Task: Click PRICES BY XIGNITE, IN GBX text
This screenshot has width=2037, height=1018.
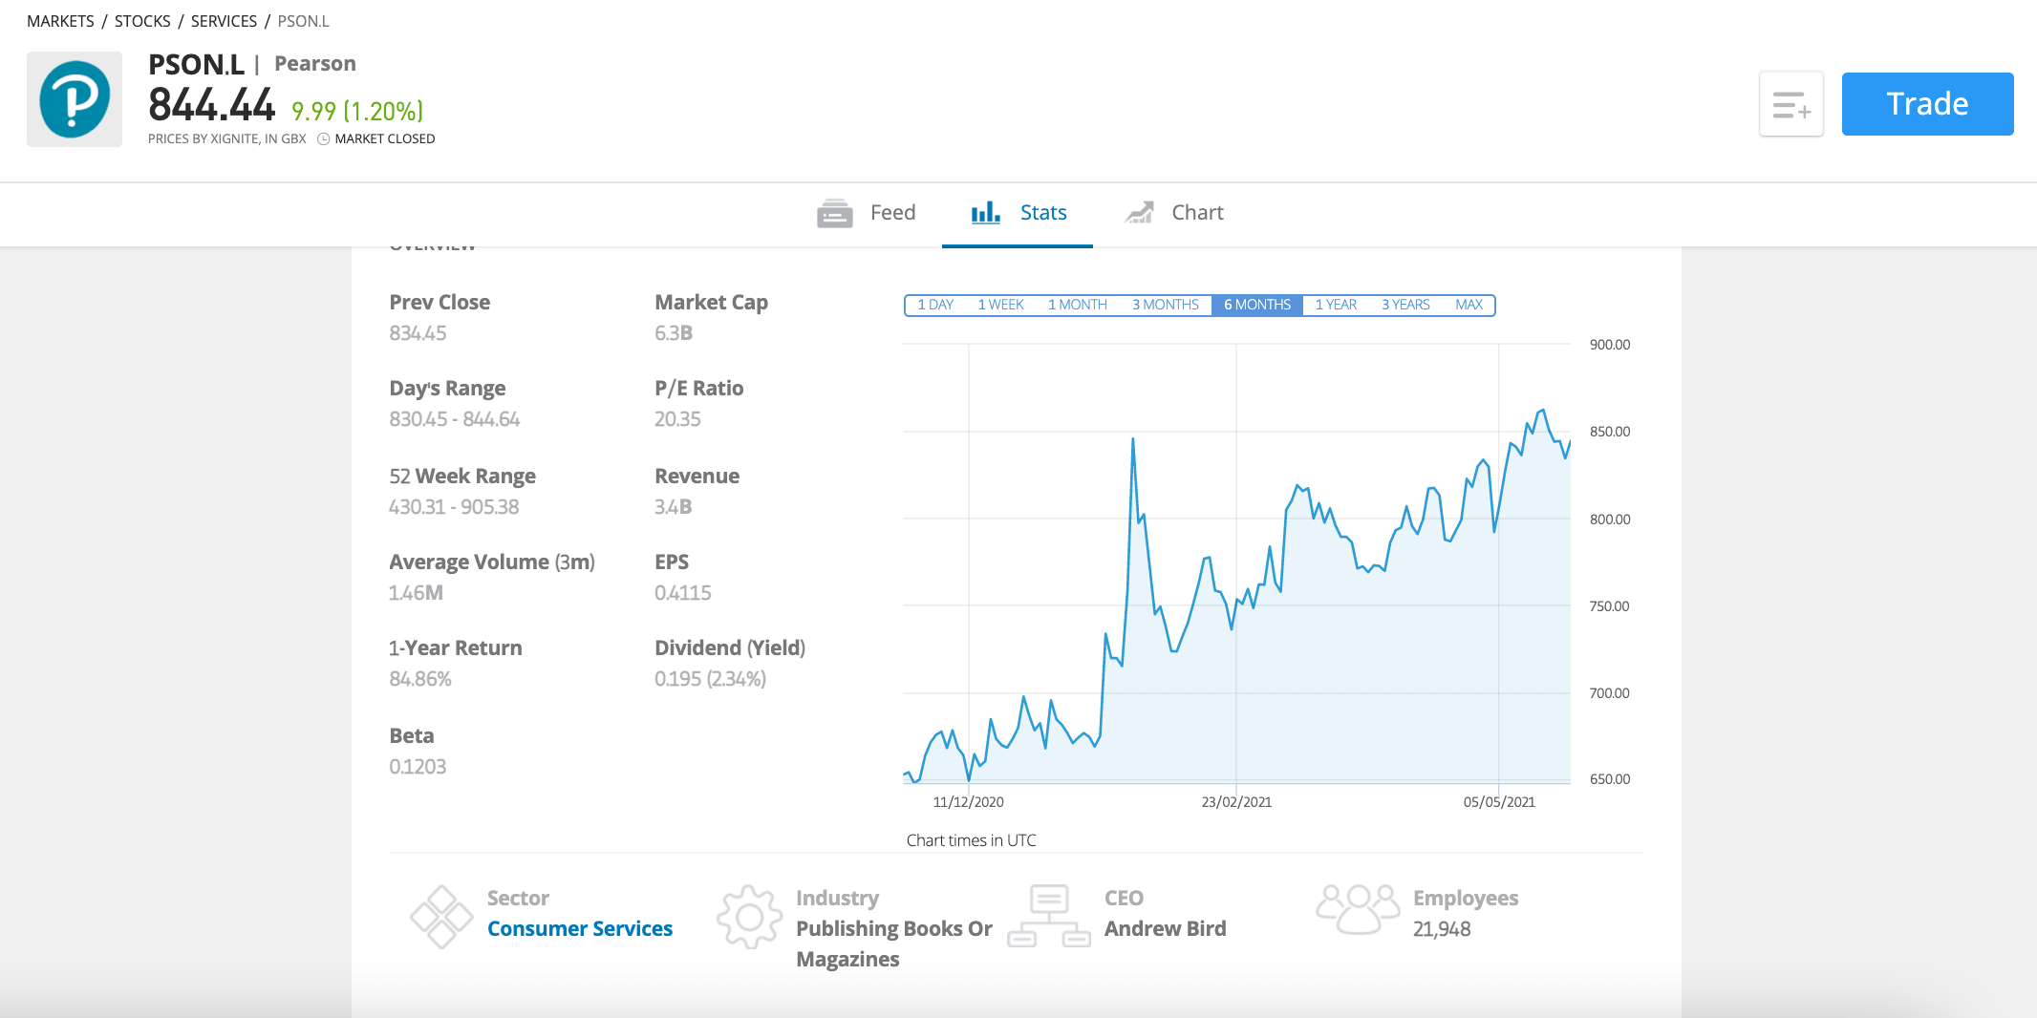Action: (227, 139)
